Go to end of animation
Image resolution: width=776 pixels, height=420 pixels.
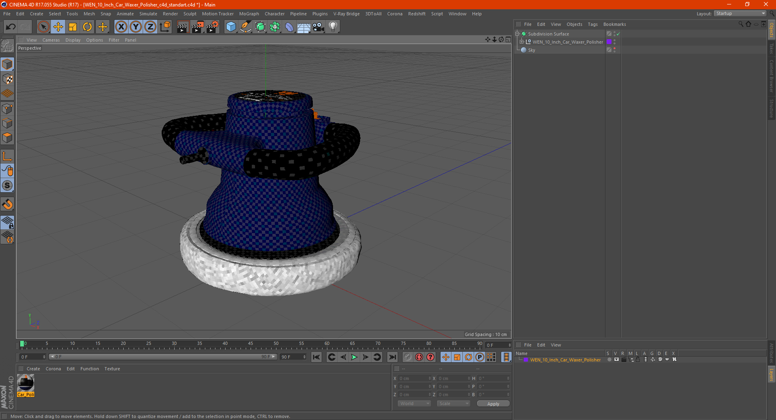(392, 357)
